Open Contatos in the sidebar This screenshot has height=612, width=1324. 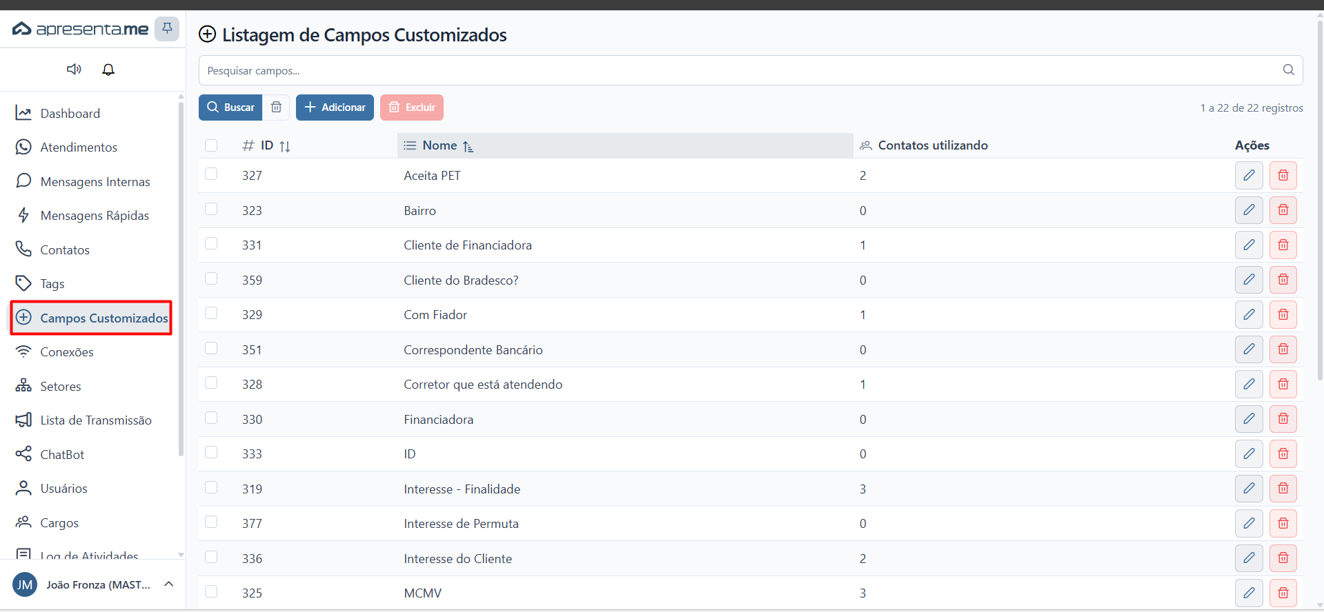click(x=65, y=249)
